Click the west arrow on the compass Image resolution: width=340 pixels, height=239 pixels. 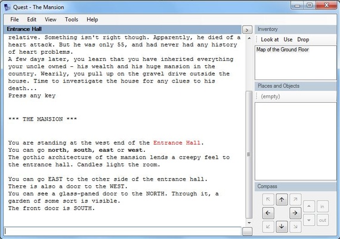268,213
